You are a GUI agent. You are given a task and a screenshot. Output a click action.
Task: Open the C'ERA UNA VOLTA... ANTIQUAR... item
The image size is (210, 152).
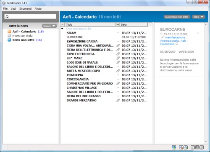(90, 45)
